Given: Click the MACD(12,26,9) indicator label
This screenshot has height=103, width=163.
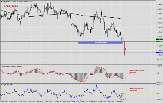Looking at the screenshot, I should tap(7, 66).
